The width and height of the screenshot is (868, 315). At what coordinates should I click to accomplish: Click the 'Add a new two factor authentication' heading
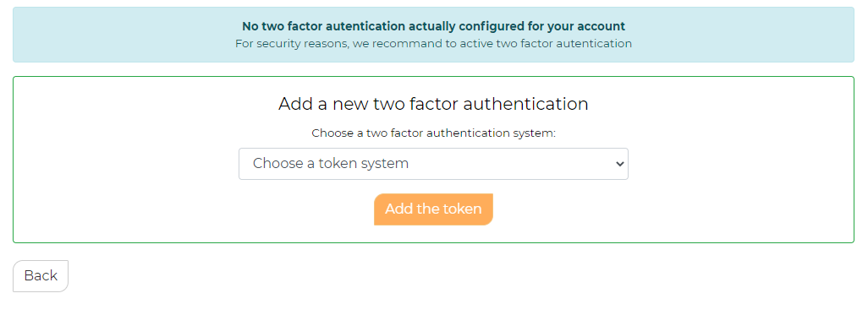click(433, 104)
